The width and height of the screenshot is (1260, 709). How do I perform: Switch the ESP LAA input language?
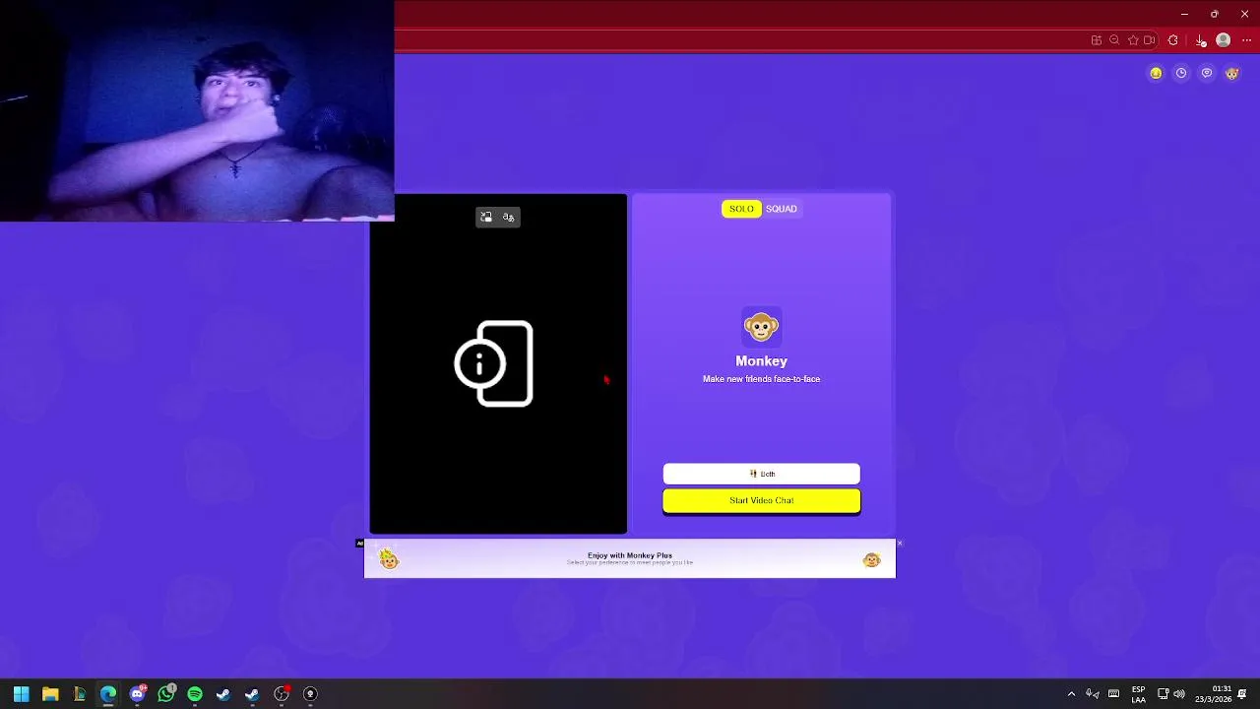(x=1139, y=694)
